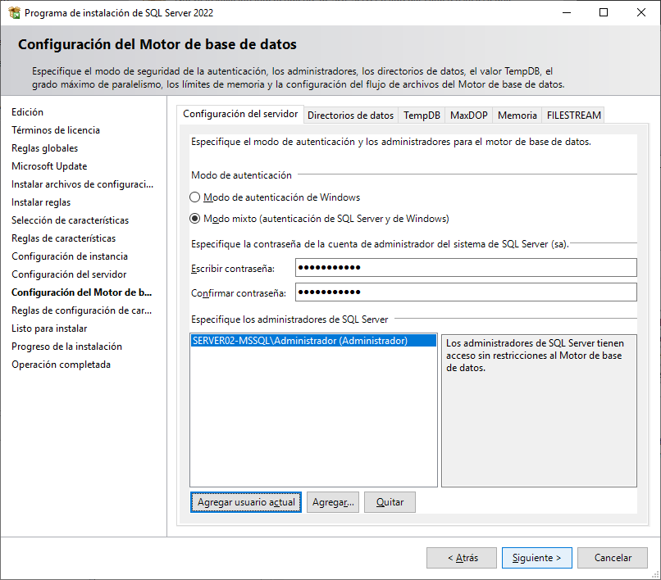The image size is (661, 580).
Task: Click Progreso de la instalación step
Action: pyautogui.click(x=66, y=347)
